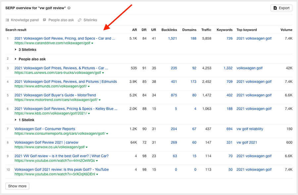
Task: Open dropdown arrow next to caranddriver.com URL
Action: [92, 43]
